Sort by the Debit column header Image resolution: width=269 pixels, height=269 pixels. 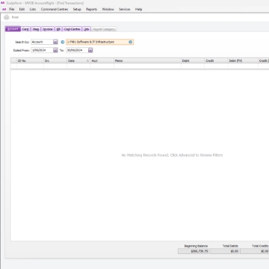coord(193,61)
